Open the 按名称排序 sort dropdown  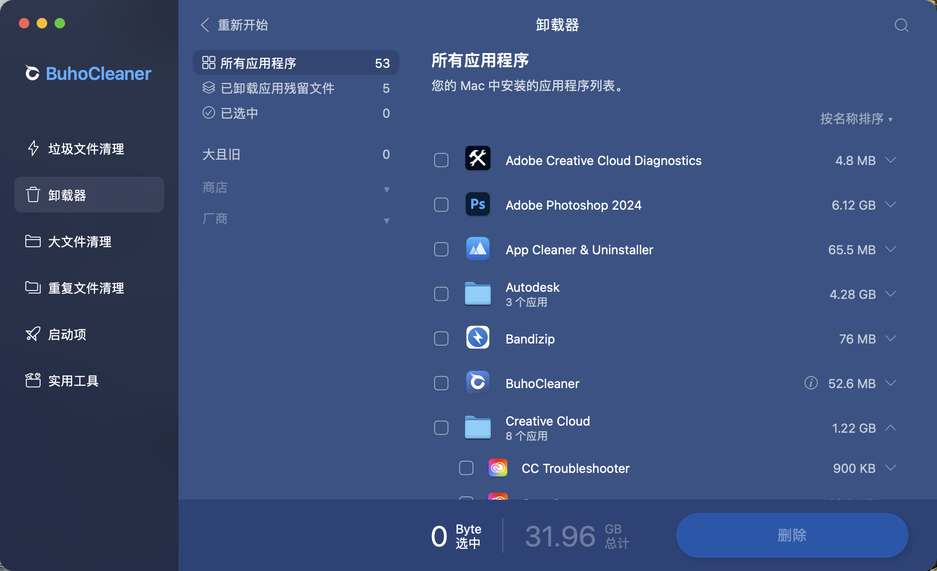pyautogui.click(x=856, y=119)
